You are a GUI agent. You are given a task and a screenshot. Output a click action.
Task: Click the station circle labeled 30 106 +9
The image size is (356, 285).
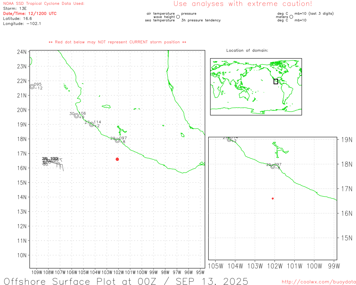tap(76, 116)
